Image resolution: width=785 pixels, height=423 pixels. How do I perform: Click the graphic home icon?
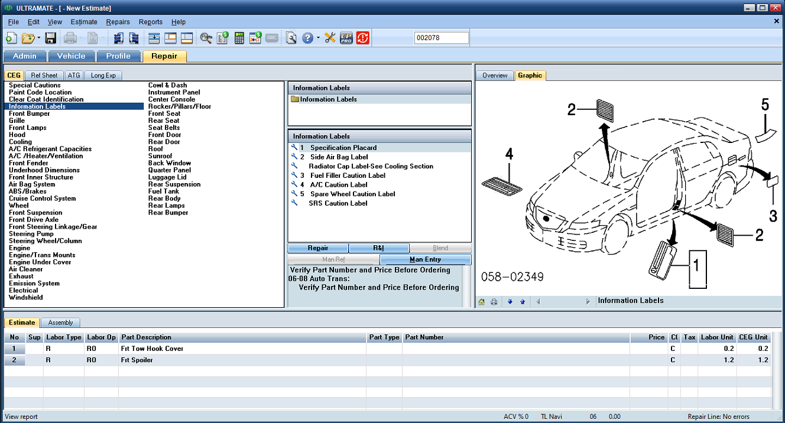pyautogui.click(x=482, y=302)
